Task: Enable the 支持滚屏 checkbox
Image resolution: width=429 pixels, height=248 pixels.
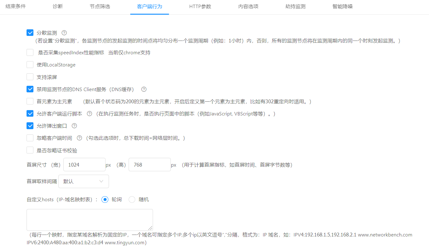Action: point(30,77)
